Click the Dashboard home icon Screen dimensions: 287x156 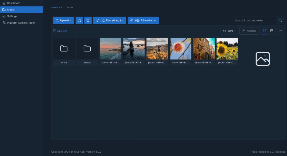tap(4, 3)
